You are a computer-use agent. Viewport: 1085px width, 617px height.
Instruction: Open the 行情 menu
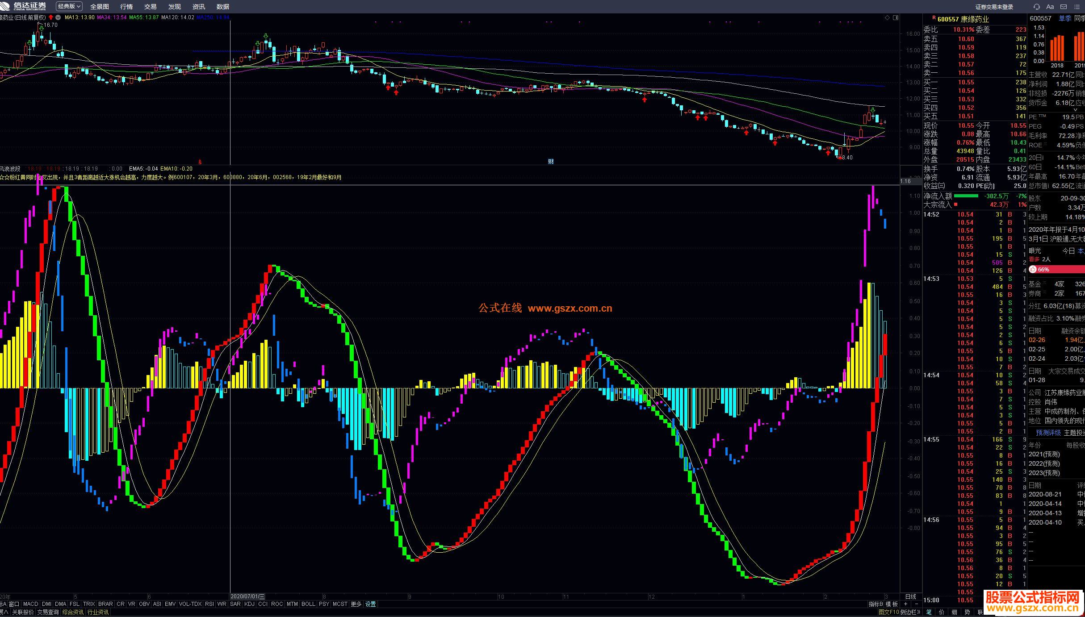point(126,7)
